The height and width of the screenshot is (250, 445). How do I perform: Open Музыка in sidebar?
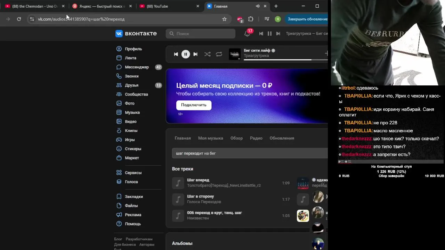coord(128,112)
